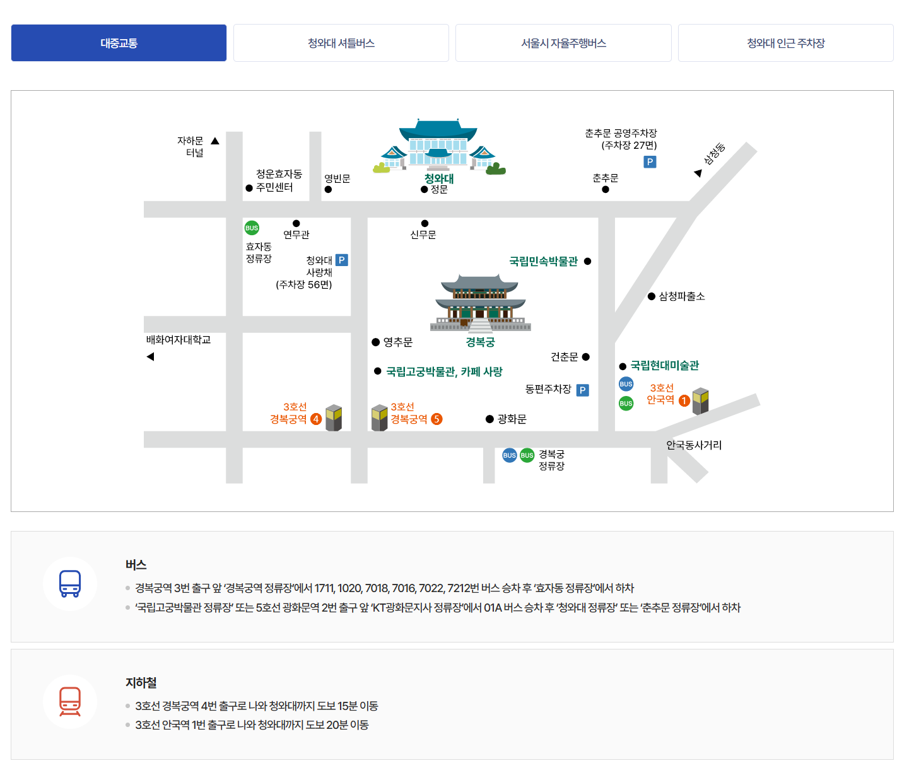
Task: Click the blue BUS icon at 경복궁 정류장
Action: (x=509, y=455)
